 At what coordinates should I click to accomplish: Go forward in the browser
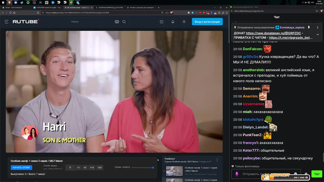pyautogui.click(x=7, y=13)
